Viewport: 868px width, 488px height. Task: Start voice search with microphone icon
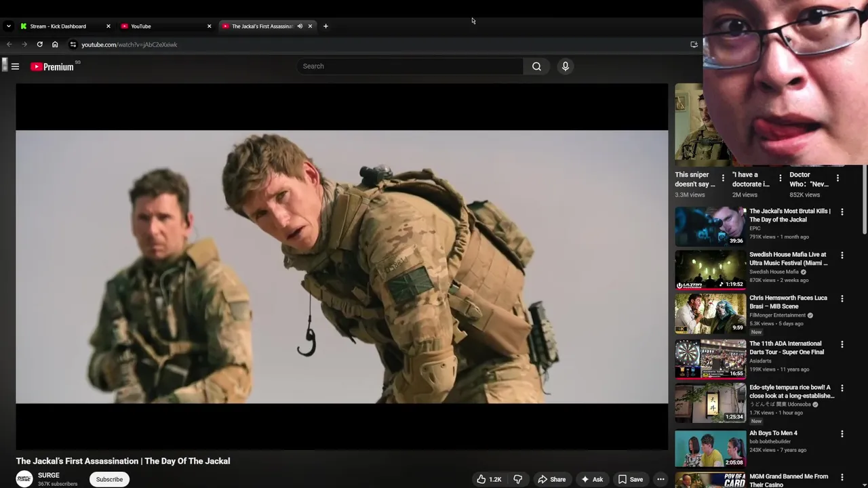[x=565, y=66]
